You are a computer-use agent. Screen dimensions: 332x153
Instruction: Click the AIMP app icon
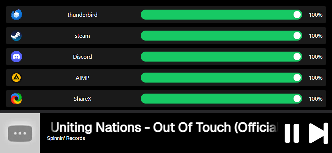(x=16, y=78)
